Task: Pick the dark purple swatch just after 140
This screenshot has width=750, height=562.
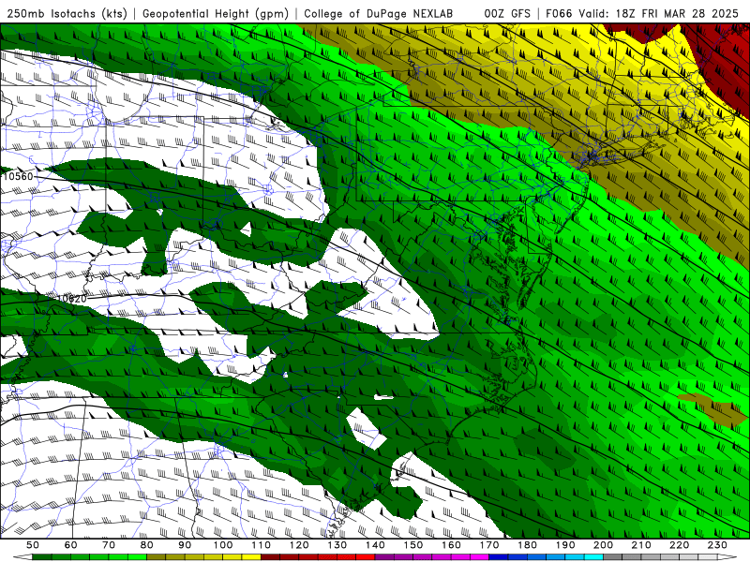Action: 384,557
